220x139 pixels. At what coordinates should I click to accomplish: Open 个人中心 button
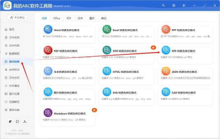(x=17, y=18)
